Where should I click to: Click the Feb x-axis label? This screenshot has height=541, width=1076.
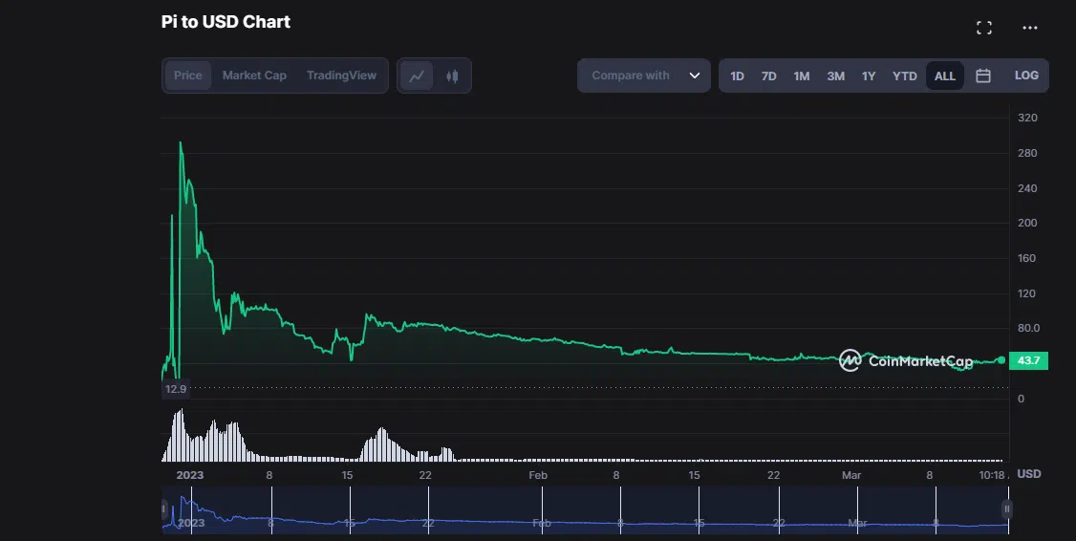click(538, 475)
